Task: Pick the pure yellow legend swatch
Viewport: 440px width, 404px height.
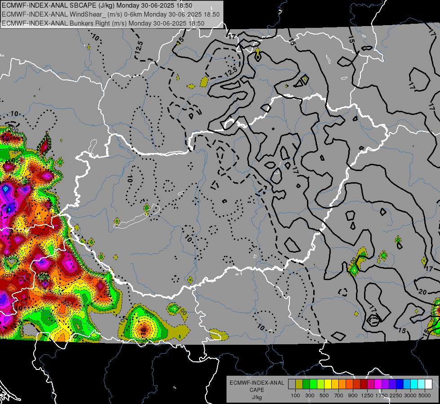Action: point(328,384)
